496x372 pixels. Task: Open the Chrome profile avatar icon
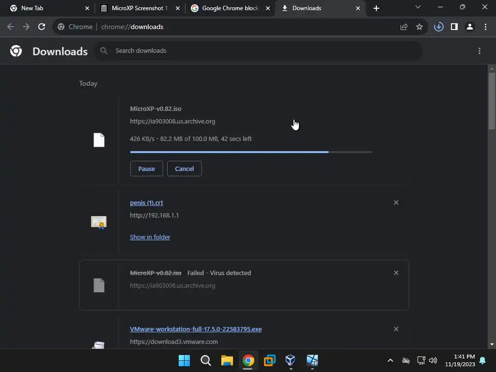coord(470,27)
